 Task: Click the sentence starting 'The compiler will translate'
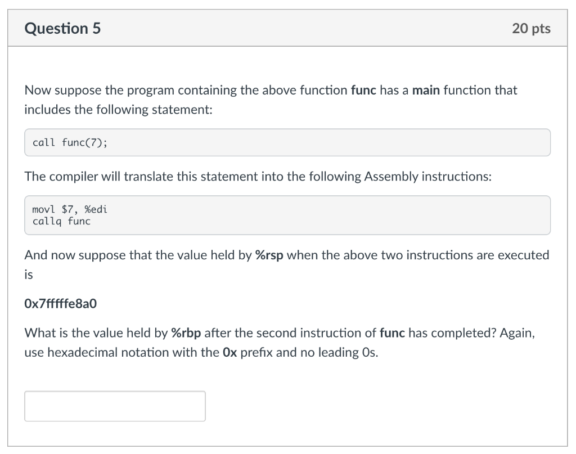(x=258, y=176)
